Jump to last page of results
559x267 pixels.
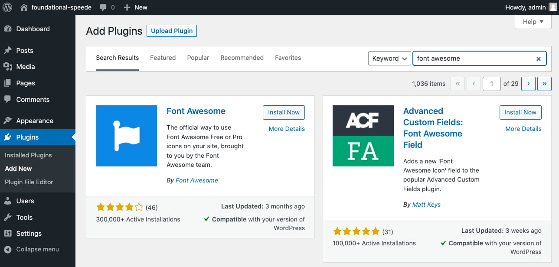(x=544, y=84)
